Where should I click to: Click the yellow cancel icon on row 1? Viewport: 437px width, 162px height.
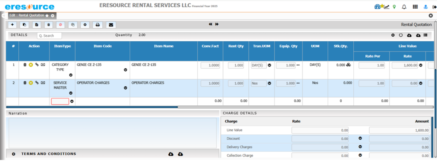pyautogui.click(x=31, y=64)
